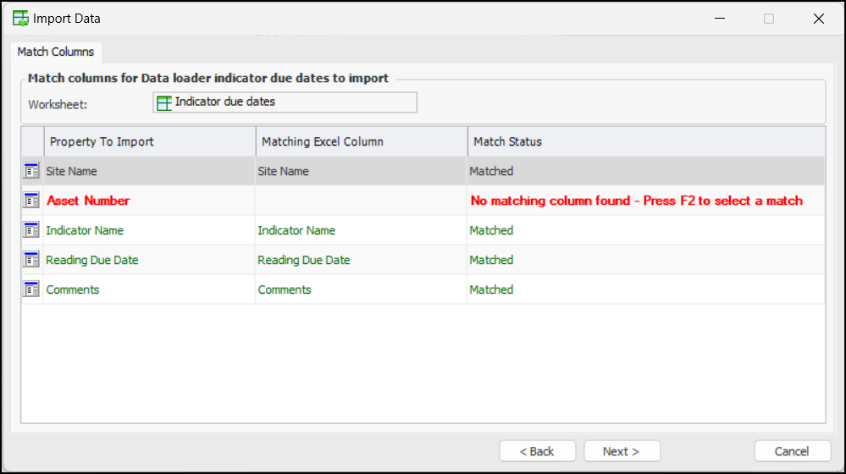Click the red No matching column found message
Viewport: 846px width, 474px height.
(636, 201)
